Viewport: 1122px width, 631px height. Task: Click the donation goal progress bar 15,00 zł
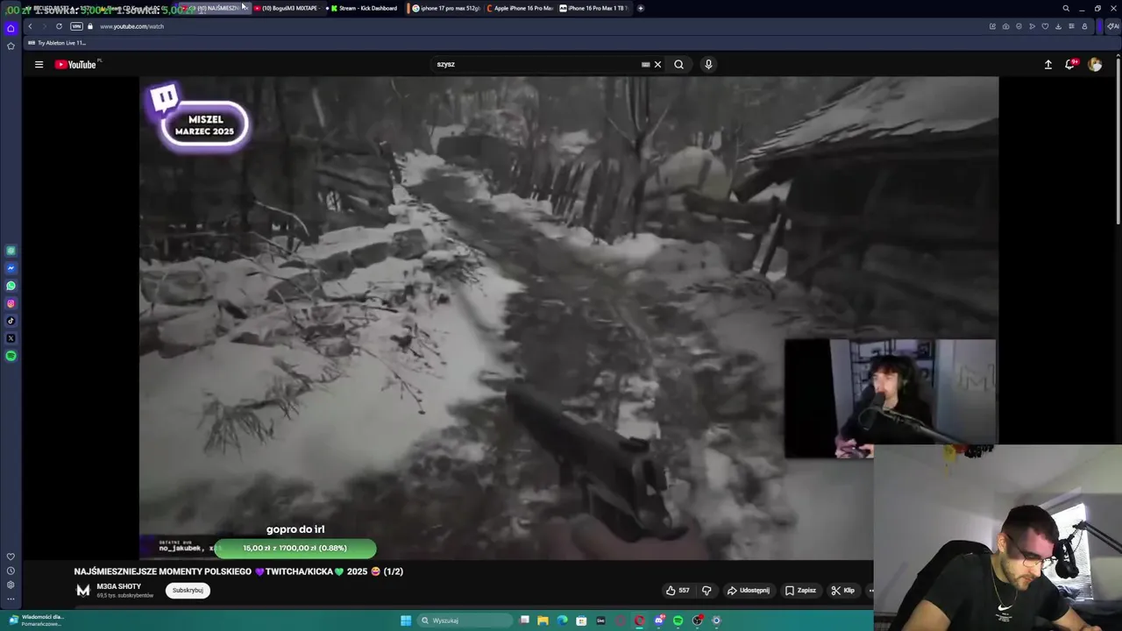(295, 548)
